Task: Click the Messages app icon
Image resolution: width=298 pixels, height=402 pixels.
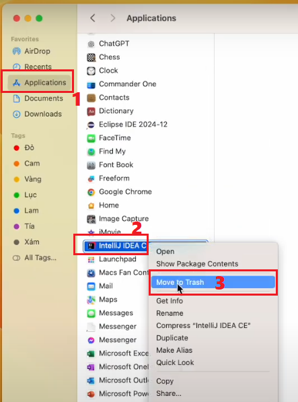Action: [x=91, y=313]
